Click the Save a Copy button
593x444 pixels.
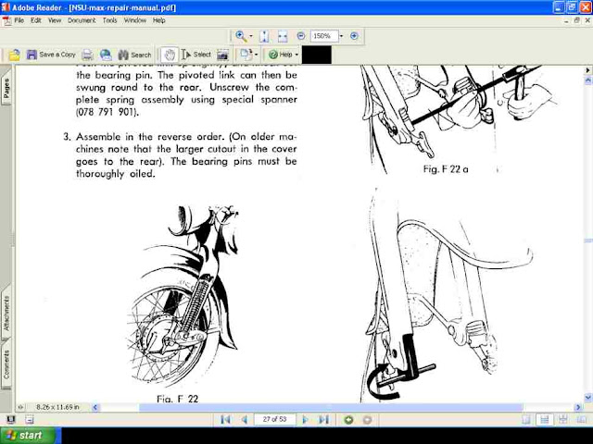pyautogui.click(x=51, y=55)
